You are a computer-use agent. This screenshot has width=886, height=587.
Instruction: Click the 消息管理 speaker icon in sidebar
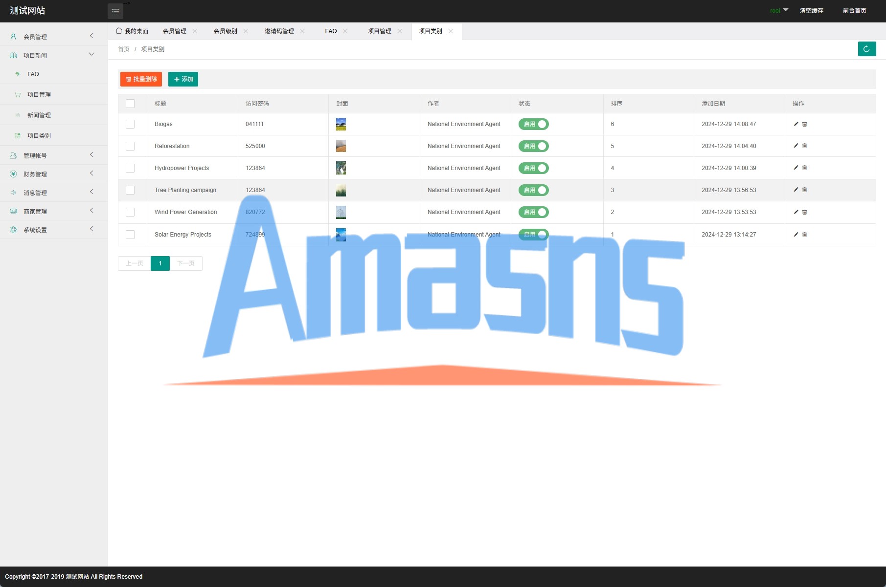(x=13, y=193)
